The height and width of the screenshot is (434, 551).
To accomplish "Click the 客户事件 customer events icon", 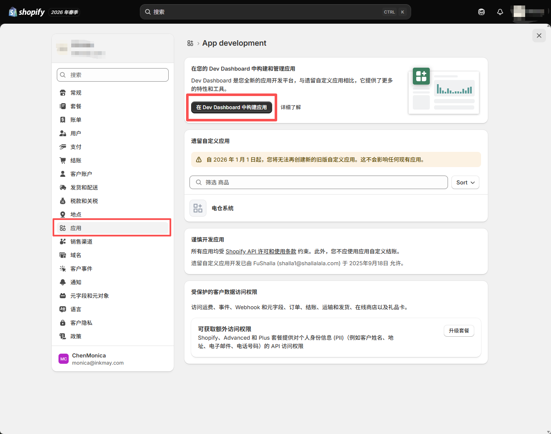I will coord(63,269).
